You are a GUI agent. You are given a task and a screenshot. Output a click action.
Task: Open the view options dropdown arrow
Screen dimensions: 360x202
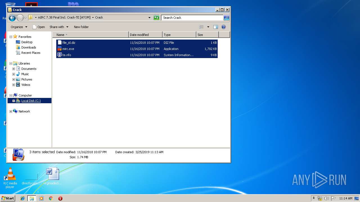tap(208, 27)
